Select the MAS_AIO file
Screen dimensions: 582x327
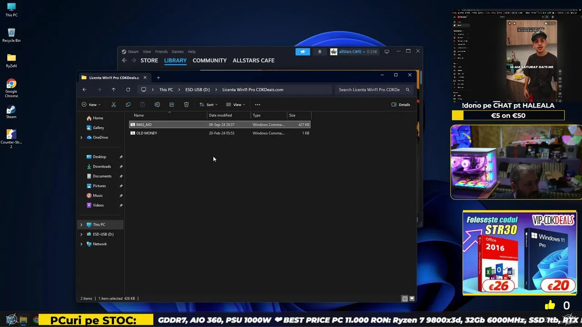220,124
